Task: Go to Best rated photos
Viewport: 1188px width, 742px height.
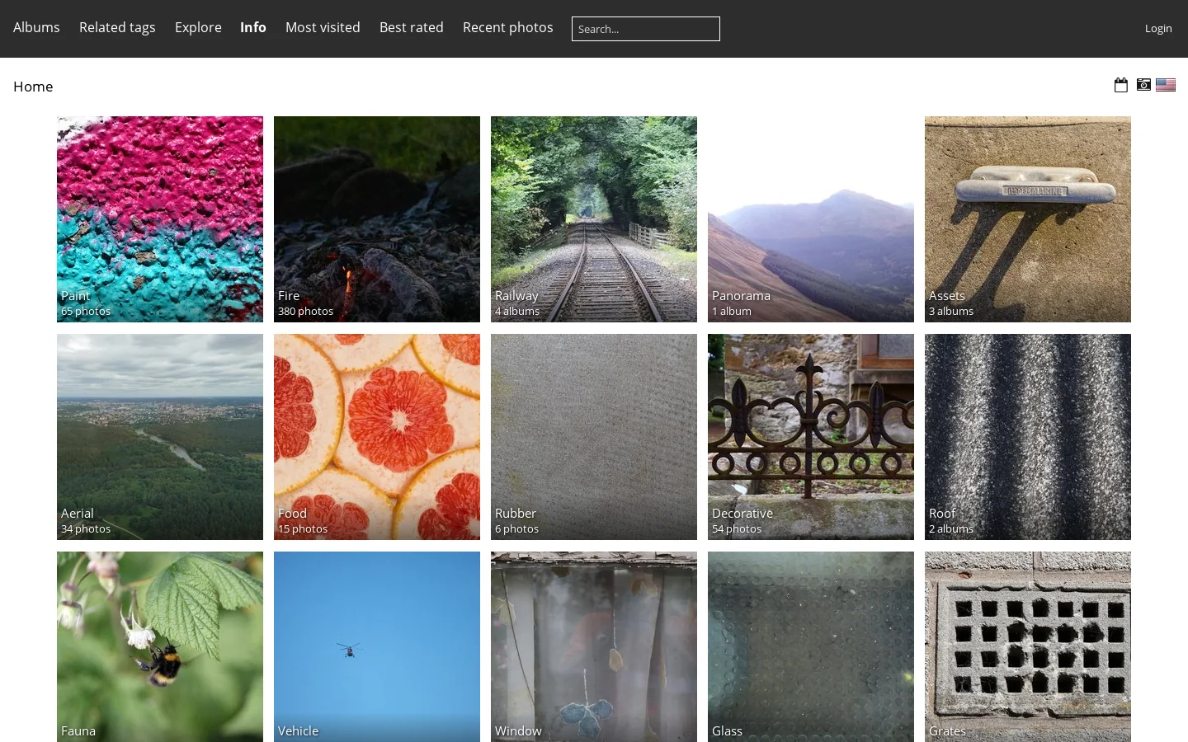Action: (x=412, y=27)
